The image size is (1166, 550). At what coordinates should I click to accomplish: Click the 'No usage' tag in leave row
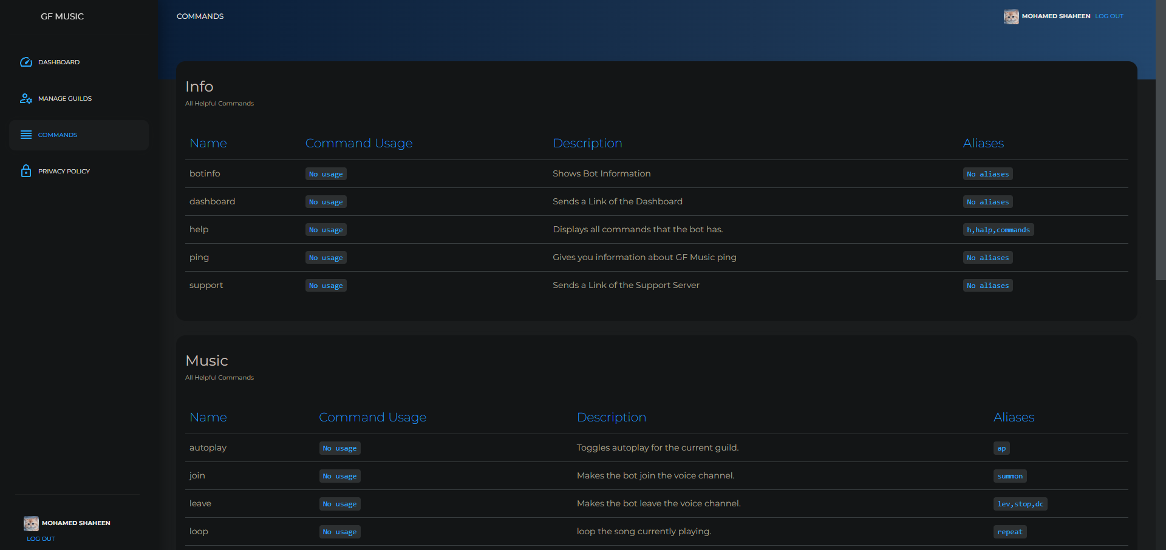(x=340, y=504)
